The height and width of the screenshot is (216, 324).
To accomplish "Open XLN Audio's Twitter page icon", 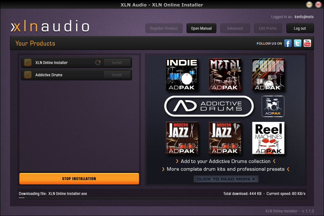I will point(297,43).
